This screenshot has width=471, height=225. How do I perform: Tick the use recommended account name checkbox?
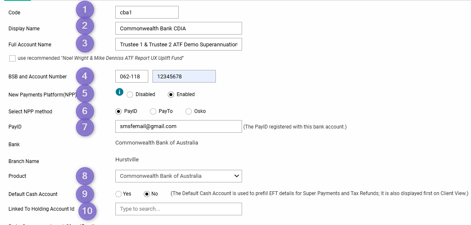pyautogui.click(x=12, y=59)
